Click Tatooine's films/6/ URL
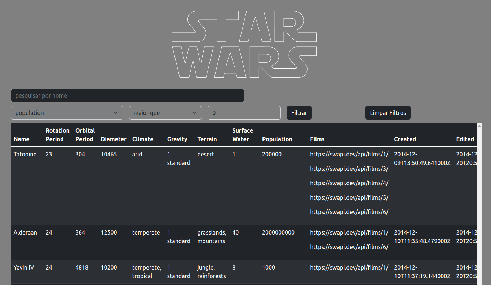491x285 pixels. pyautogui.click(x=349, y=212)
